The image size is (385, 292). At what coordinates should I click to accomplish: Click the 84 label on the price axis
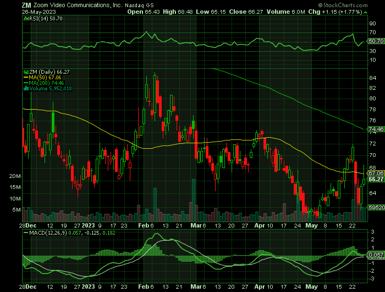click(x=372, y=78)
